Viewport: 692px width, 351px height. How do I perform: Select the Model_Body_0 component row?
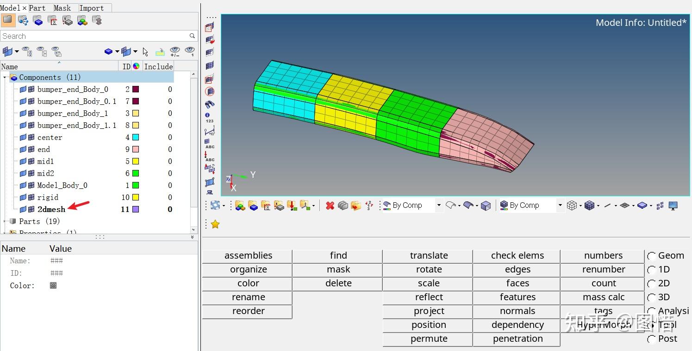[88, 185]
